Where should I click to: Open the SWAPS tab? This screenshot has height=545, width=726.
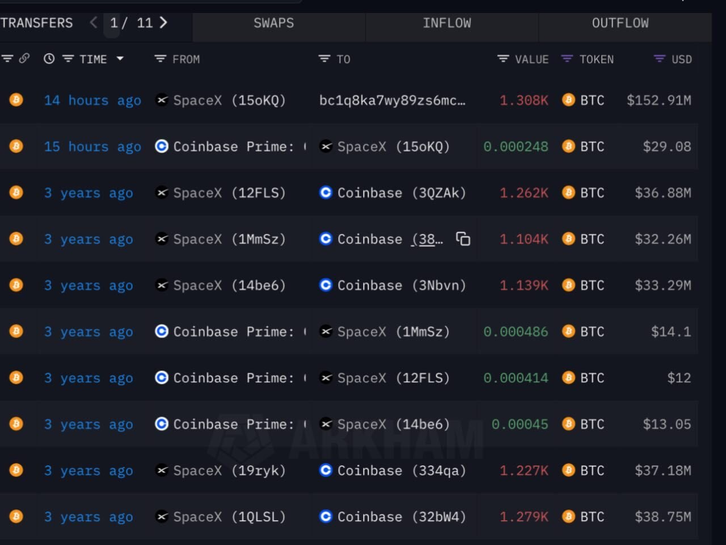[x=273, y=23]
